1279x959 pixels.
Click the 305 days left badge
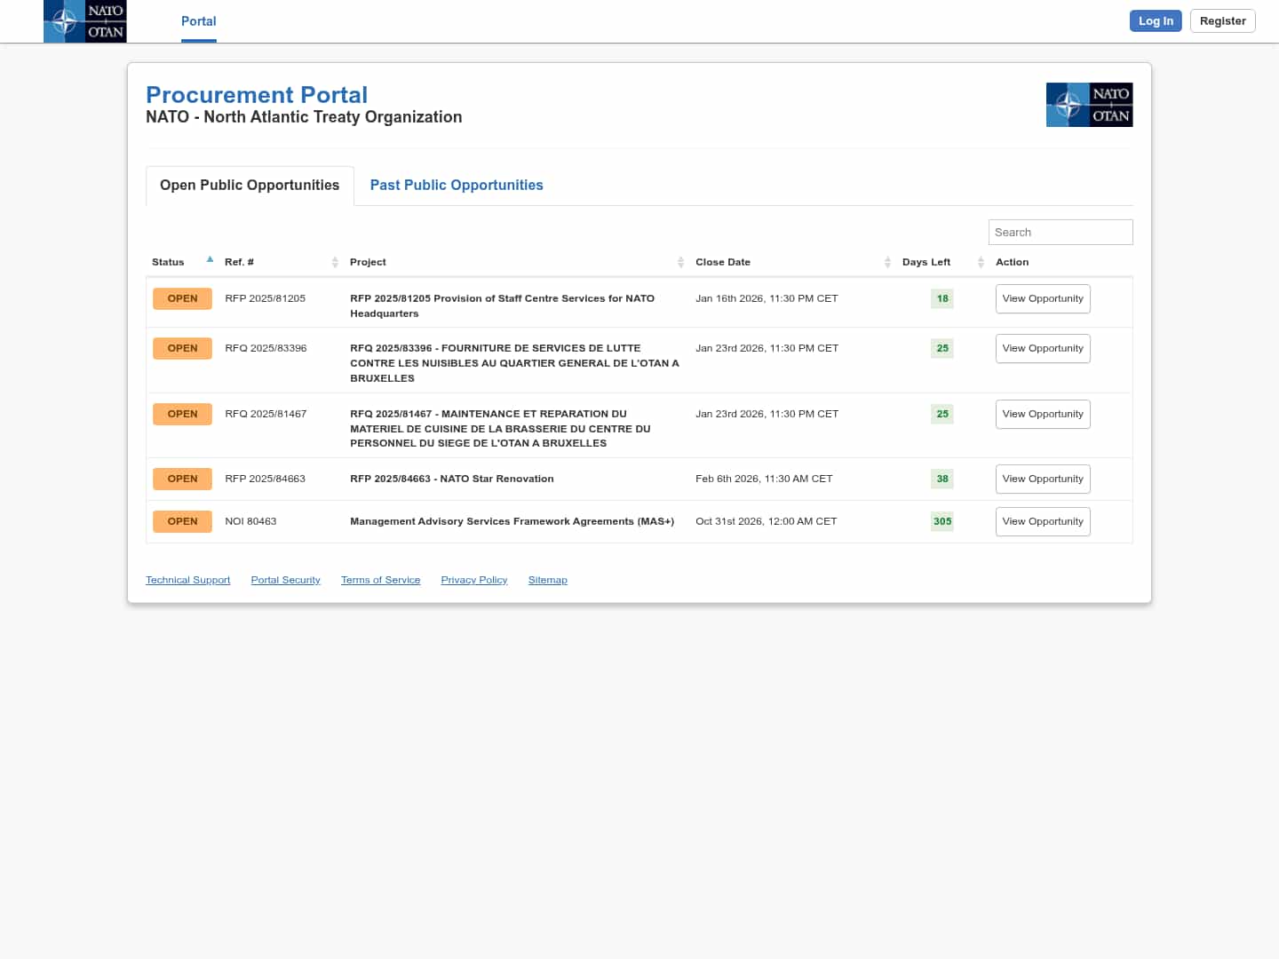pyautogui.click(x=942, y=521)
